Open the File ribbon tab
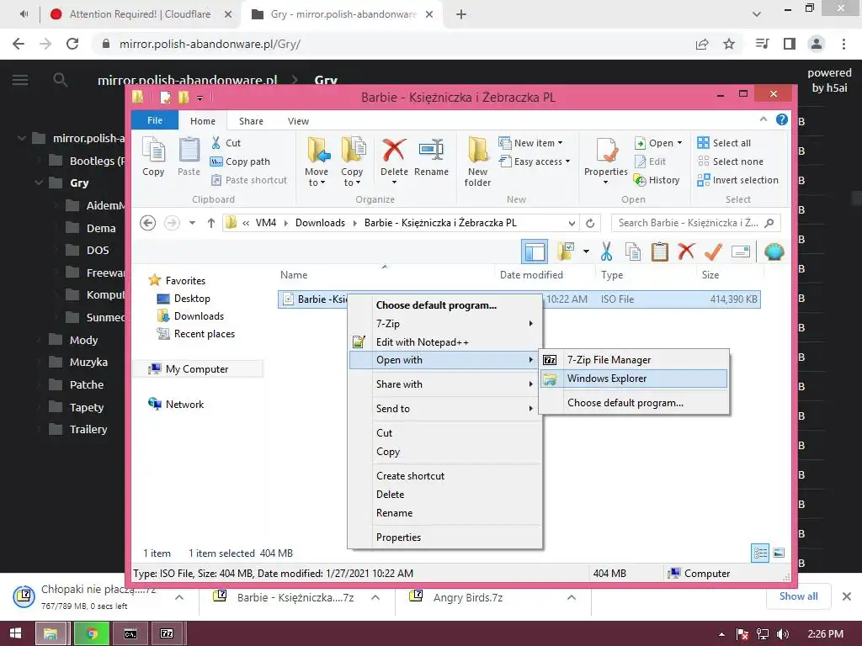 tap(155, 120)
